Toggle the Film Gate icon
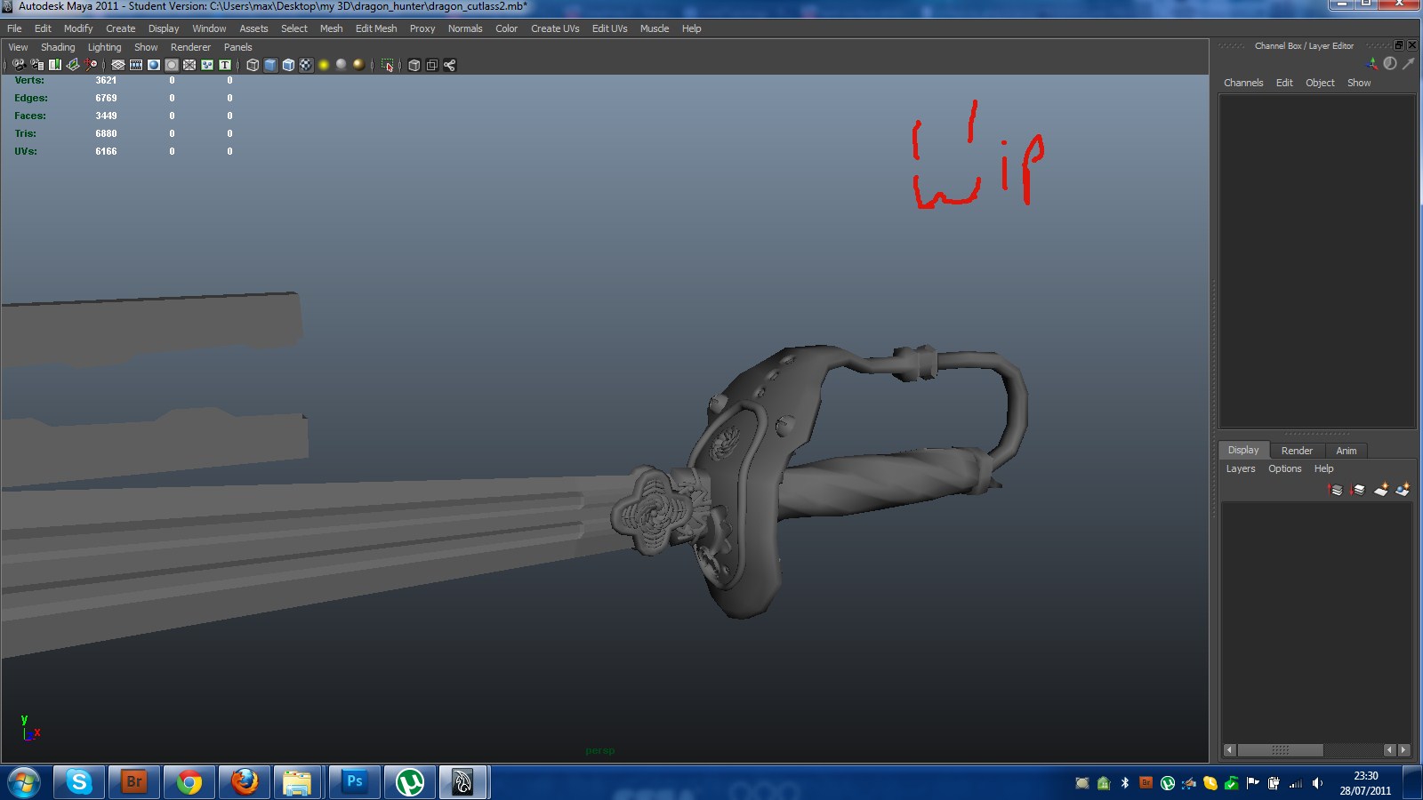Screen dimensions: 1423x800 pyautogui.click(x=135, y=65)
